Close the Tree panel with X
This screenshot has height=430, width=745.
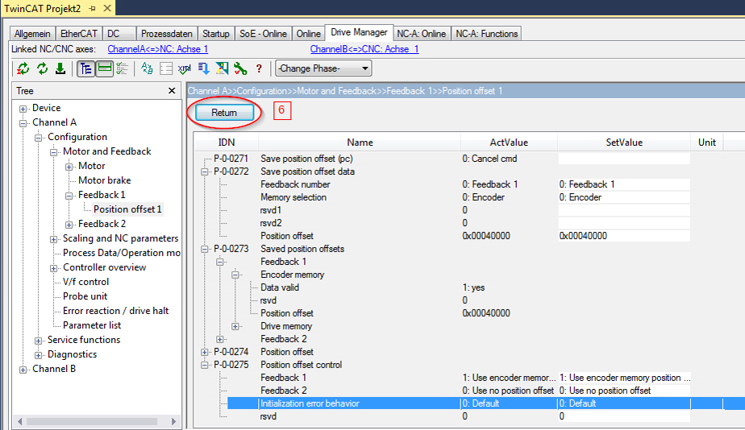pyautogui.click(x=172, y=91)
